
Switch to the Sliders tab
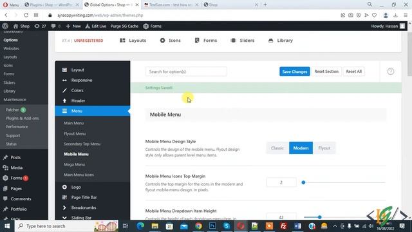point(243,40)
